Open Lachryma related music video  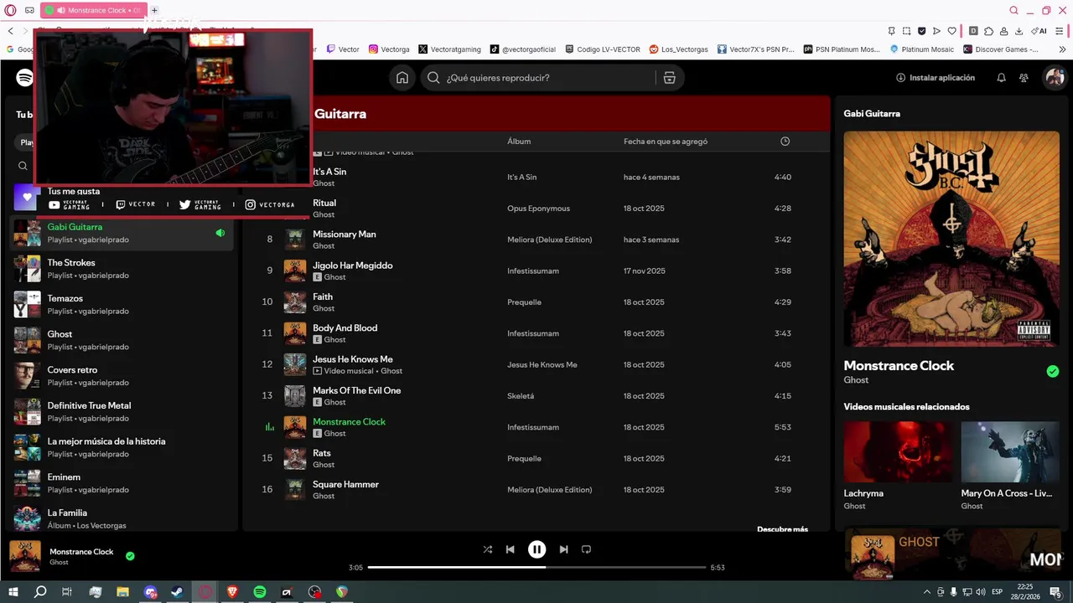click(x=897, y=451)
